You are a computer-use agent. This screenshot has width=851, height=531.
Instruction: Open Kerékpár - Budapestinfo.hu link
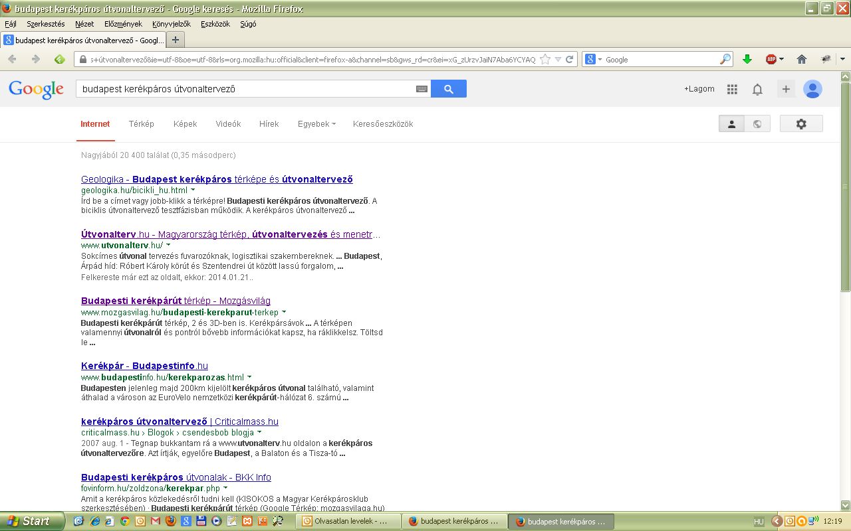(144, 366)
